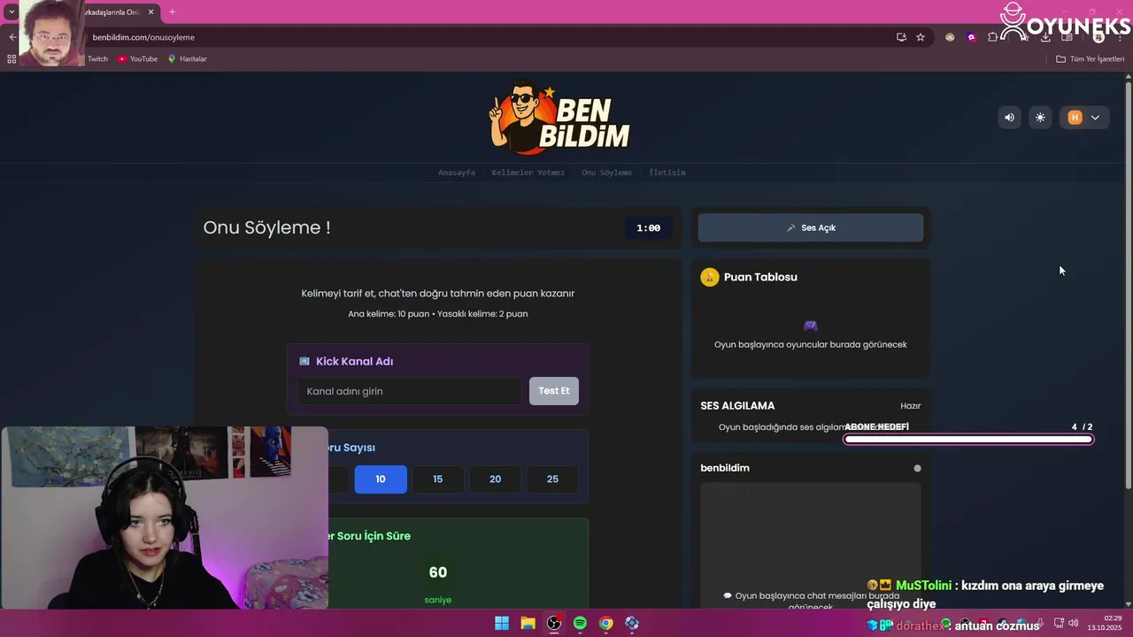Click the page vertical scrollbar
The width and height of the screenshot is (1133, 637).
(x=1128, y=283)
